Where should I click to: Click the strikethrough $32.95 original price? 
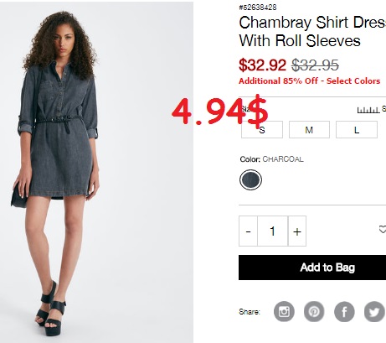[315, 65]
